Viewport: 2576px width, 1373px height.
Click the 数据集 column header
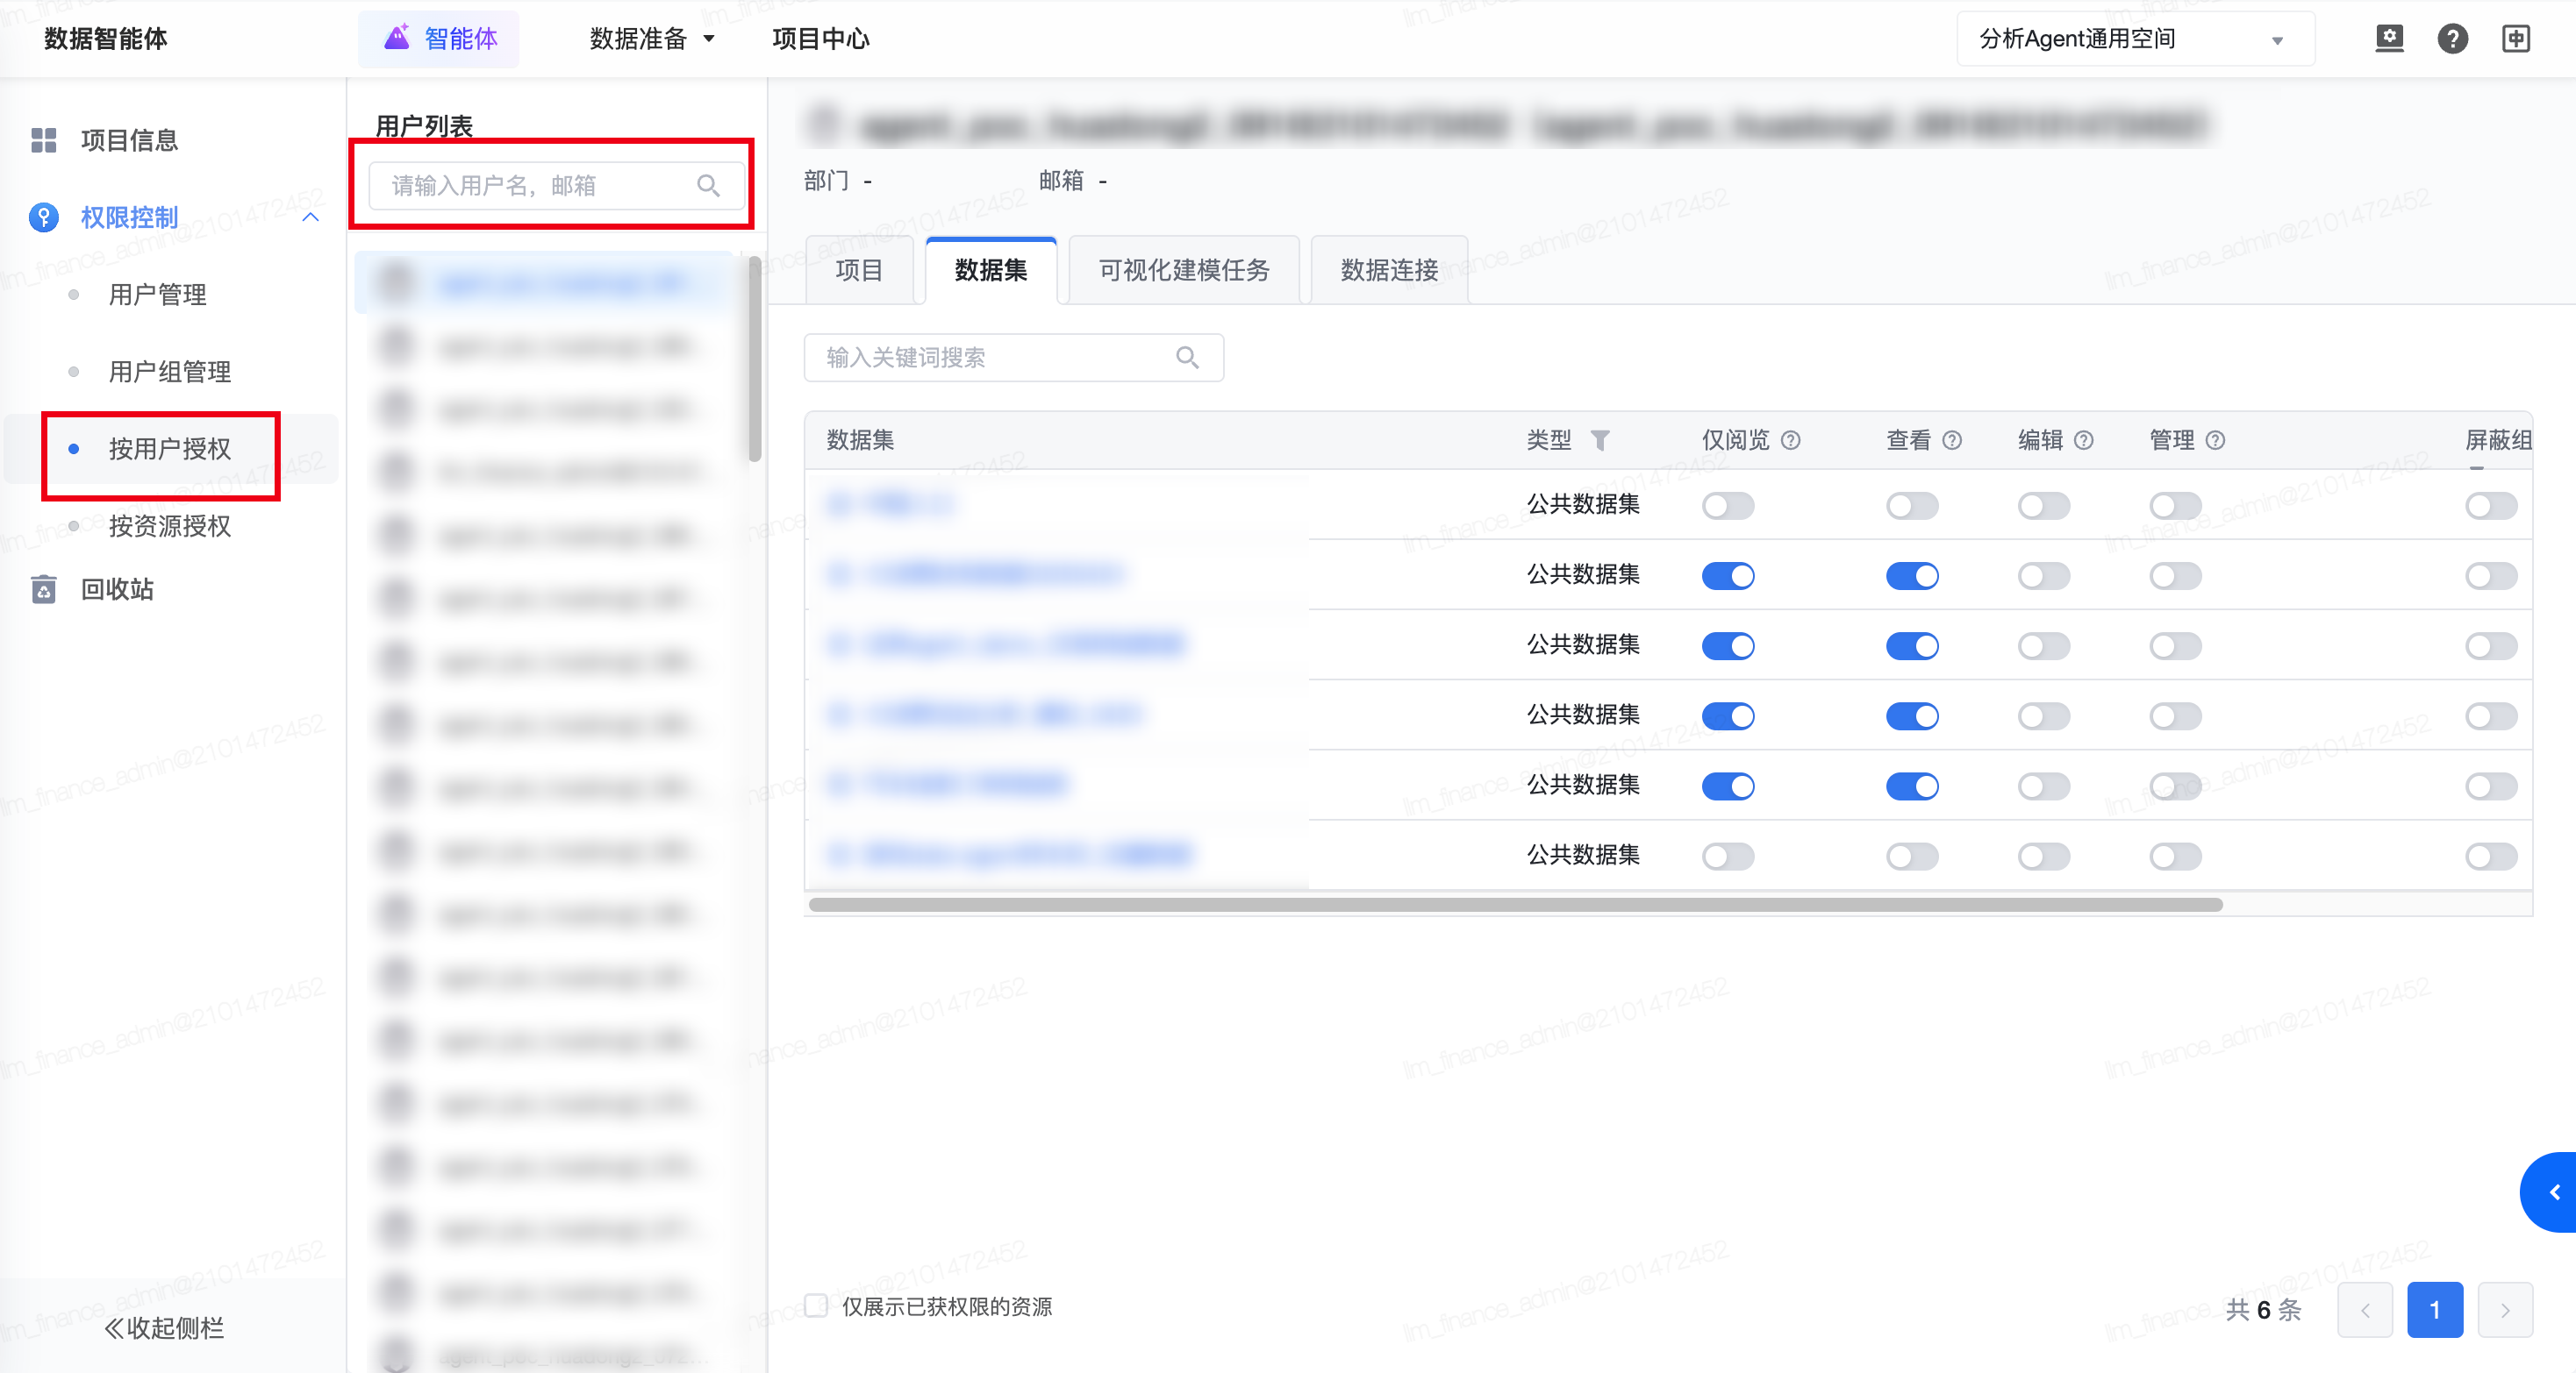(860, 441)
